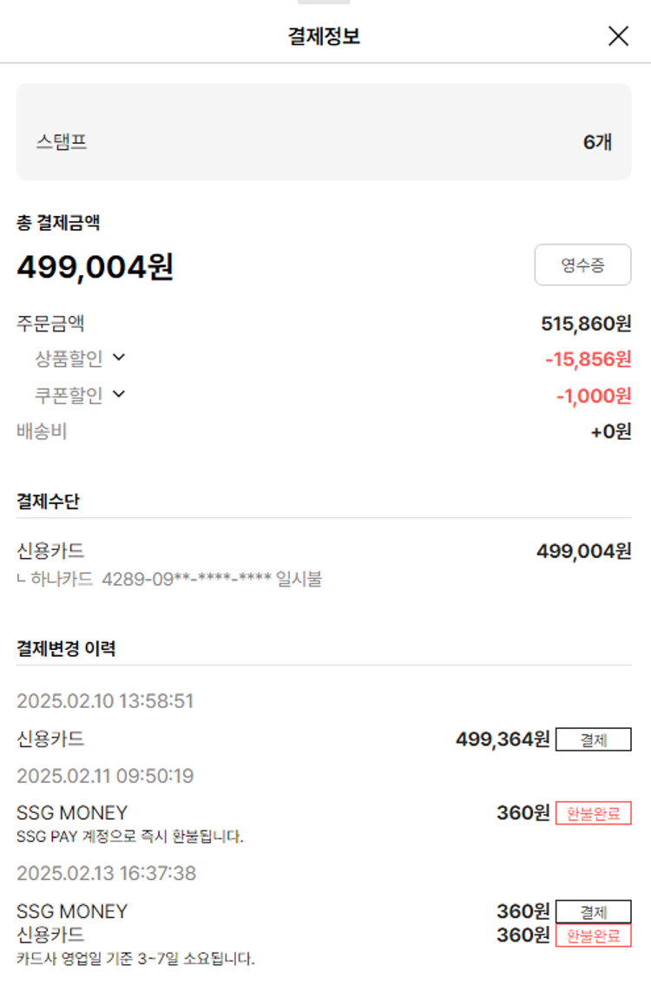This screenshot has height=991, width=651.
Task: Click the 결제 badge for 2025.02.13 SSG MONEY
Action: click(x=593, y=912)
